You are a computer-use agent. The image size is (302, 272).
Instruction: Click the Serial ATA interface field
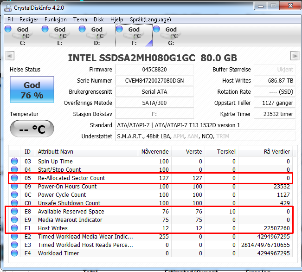pyautogui.click(x=154, y=92)
